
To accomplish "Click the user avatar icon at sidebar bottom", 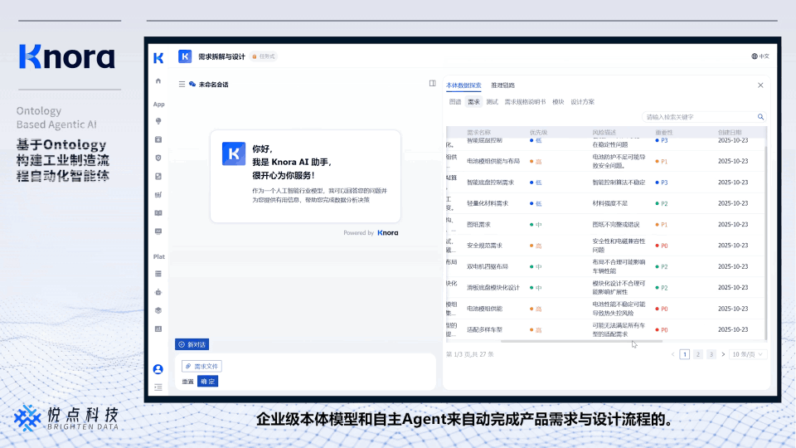I will pyautogui.click(x=158, y=369).
